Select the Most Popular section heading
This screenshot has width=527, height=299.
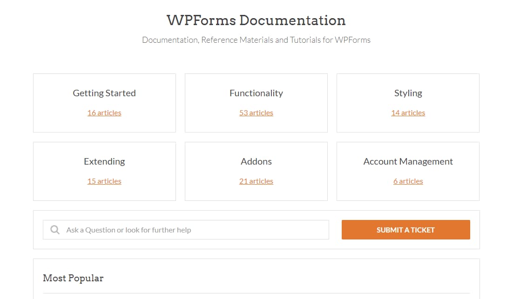[73, 278]
